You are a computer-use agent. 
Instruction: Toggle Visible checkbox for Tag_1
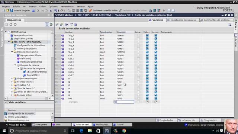(147, 35)
